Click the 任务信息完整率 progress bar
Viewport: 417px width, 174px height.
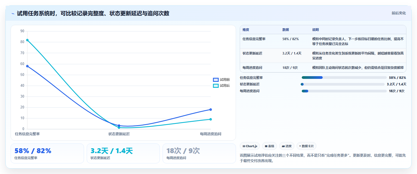click(x=344, y=78)
